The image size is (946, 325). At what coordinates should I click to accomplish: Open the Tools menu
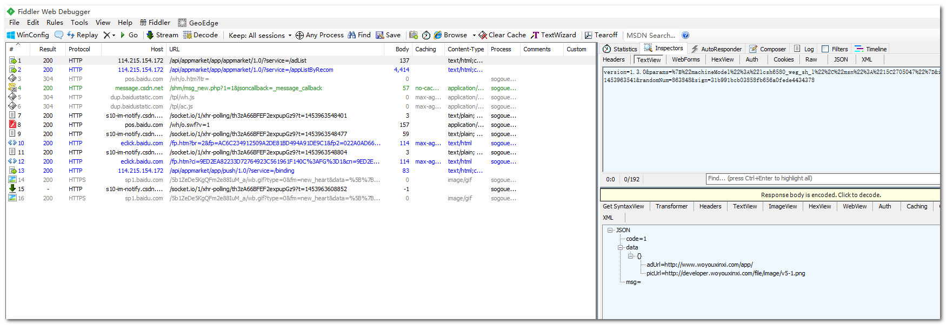[79, 23]
